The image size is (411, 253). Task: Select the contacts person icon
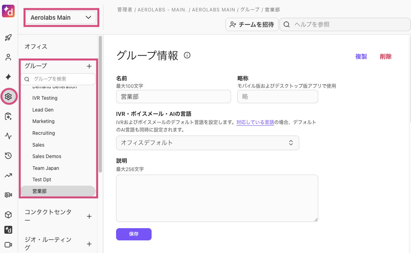click(x=9, y=57)
